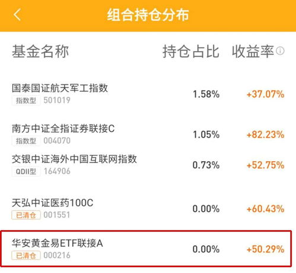
Task: Select the 持仓占比 column header
Action: tap(191, 51)
